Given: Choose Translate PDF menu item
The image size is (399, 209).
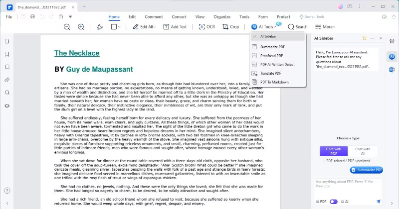Looking at the screenshot, I should pyautogui.click(x=278, y=73).
